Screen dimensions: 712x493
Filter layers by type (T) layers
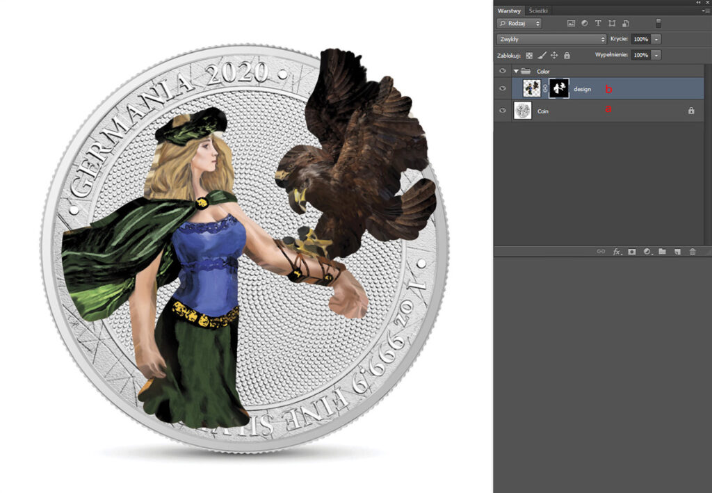click(x=598, y=23)
